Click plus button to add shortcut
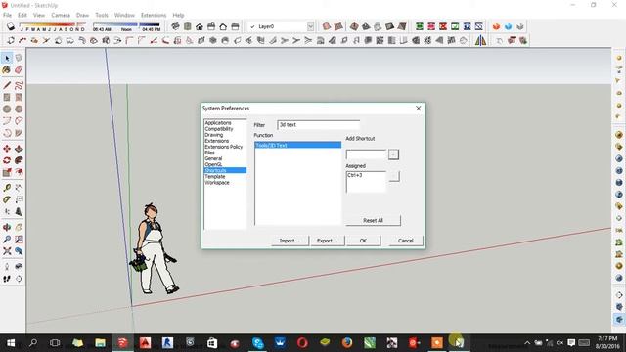Screen dimensions: 626x352 [393, 154]
